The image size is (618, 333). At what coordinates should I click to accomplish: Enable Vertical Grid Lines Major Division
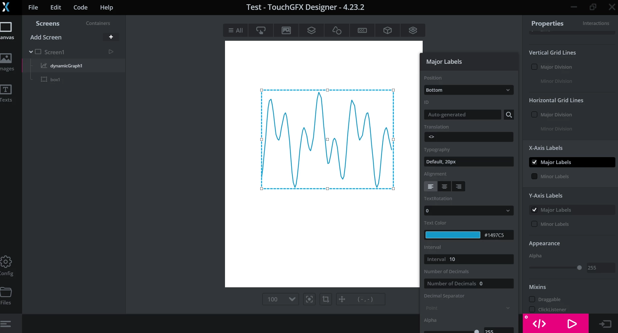click(534, 67)
